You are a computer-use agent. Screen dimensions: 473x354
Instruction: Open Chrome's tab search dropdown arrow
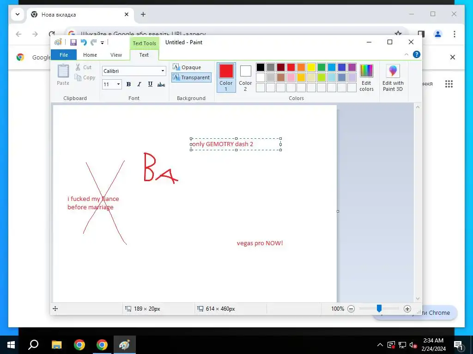click(x=18, y=14)
